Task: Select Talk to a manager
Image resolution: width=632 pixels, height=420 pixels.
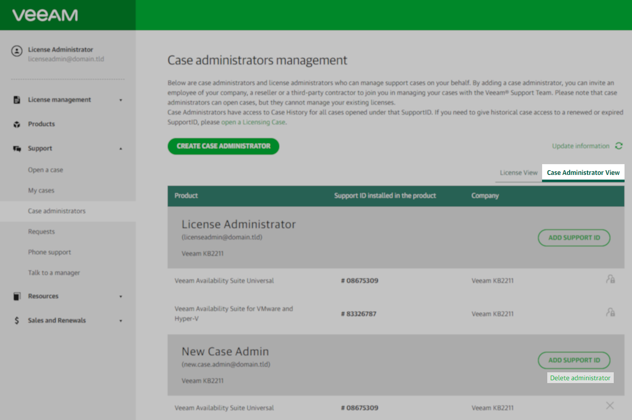Action: [x=54, y=273]
